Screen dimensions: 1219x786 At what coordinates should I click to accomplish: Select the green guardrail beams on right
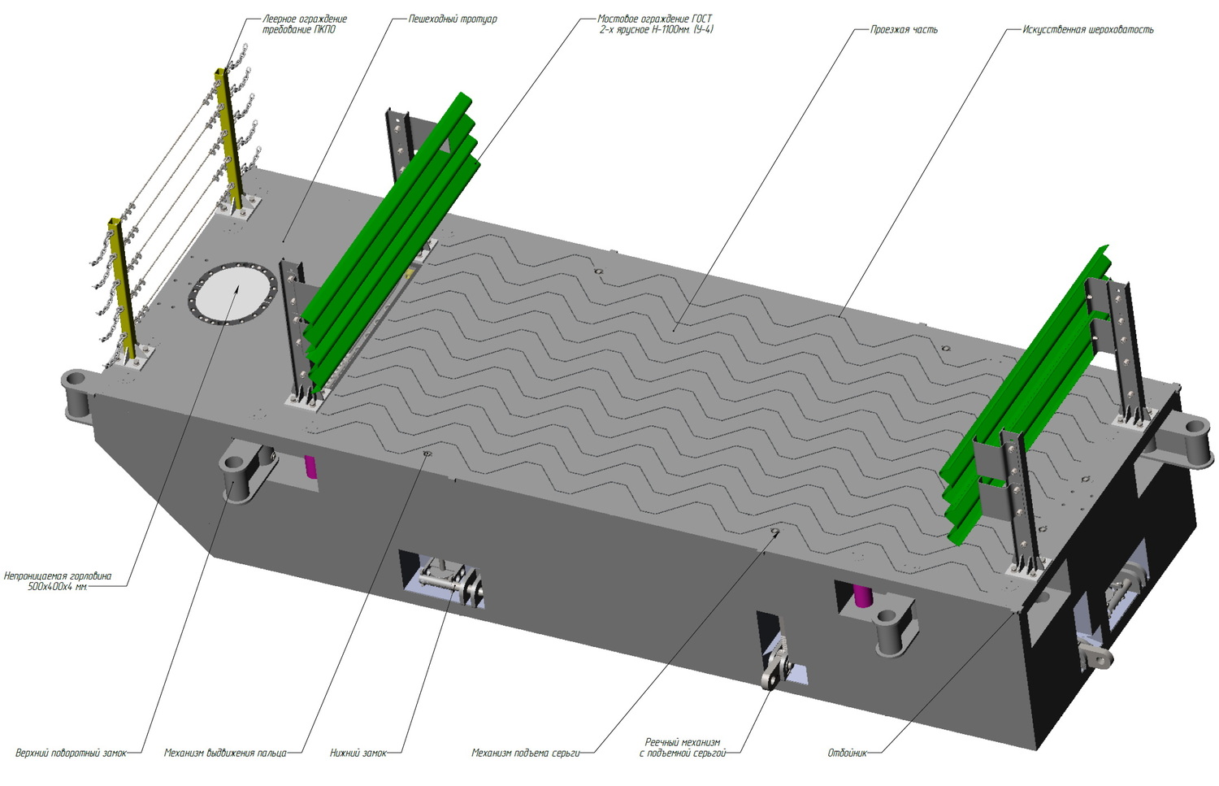coord(1026,394)
